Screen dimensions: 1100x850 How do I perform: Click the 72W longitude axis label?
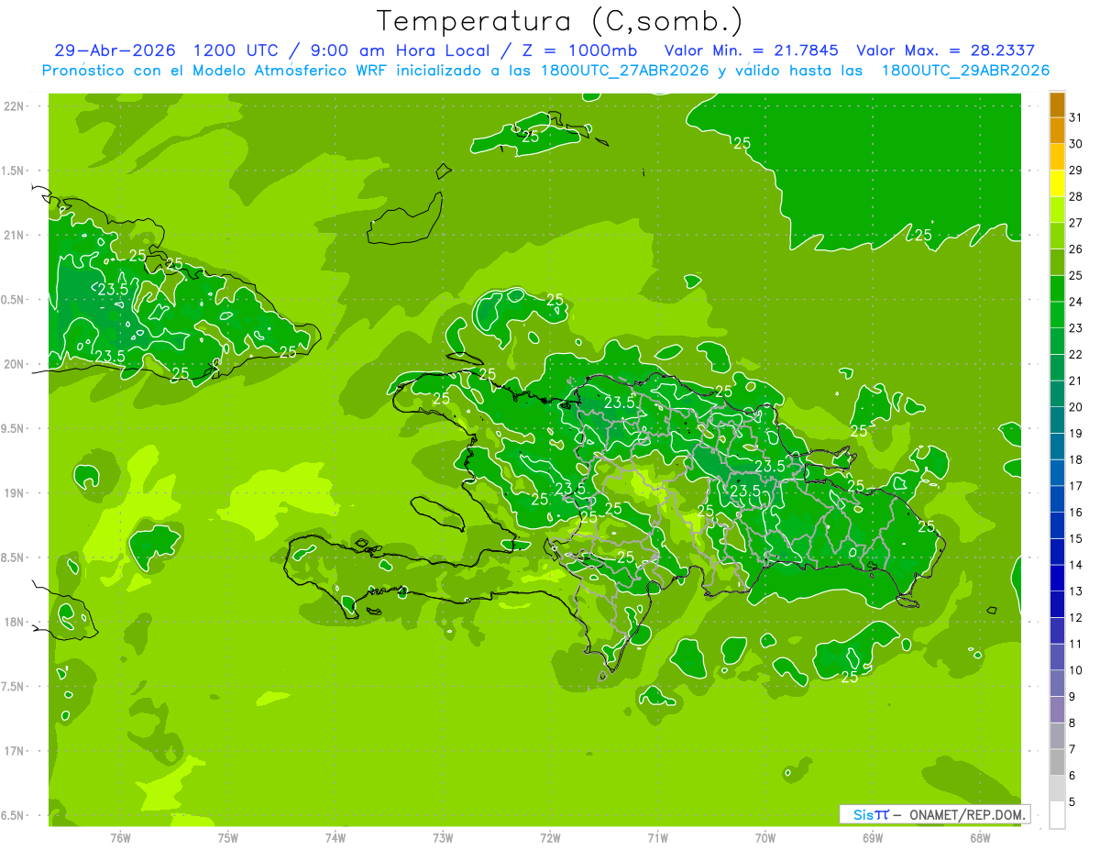click(x=550, y=837)
